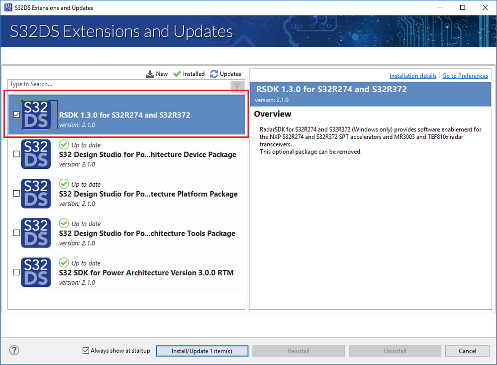Click the S32DS logo of S32 SDK item
The image size is (497, 365).
click(x=36, y=272)
